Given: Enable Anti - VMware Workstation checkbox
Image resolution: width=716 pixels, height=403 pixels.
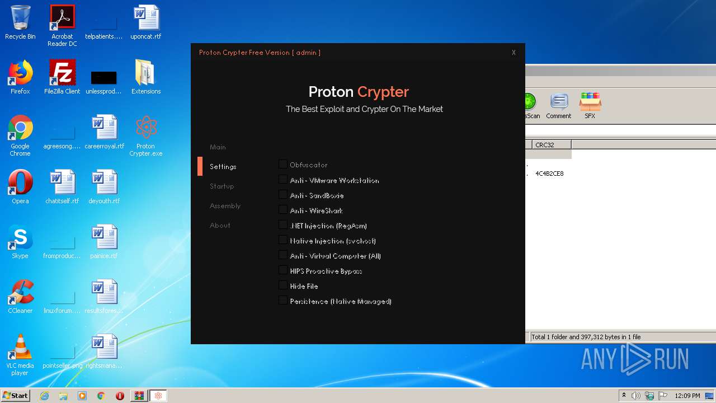Looking at the screenshot, I should point(283,180).
